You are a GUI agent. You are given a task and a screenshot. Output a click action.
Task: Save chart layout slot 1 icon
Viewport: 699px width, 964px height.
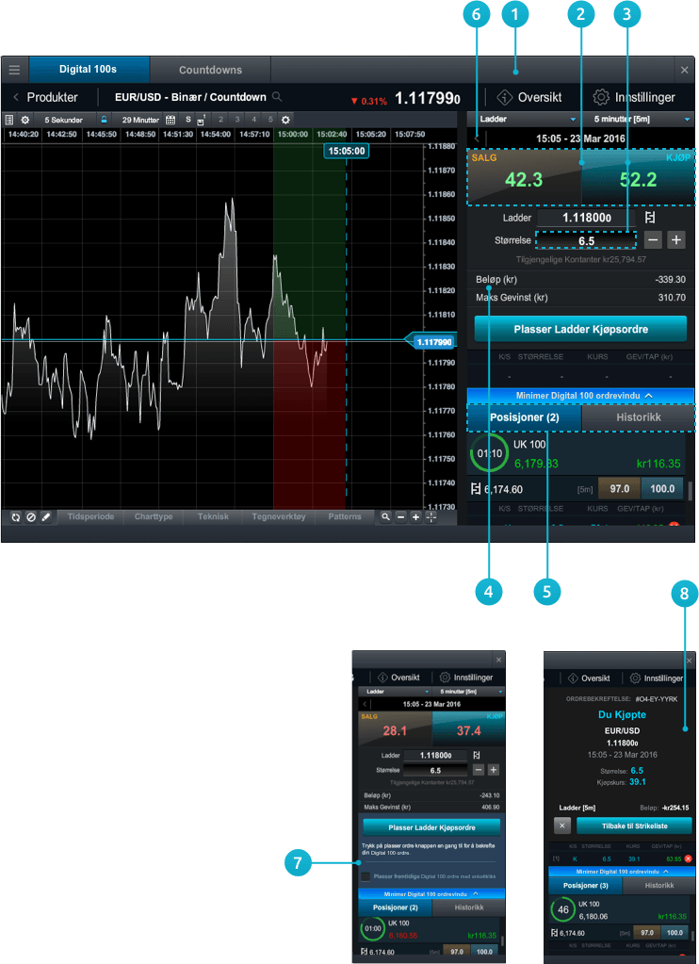(202, 120)
